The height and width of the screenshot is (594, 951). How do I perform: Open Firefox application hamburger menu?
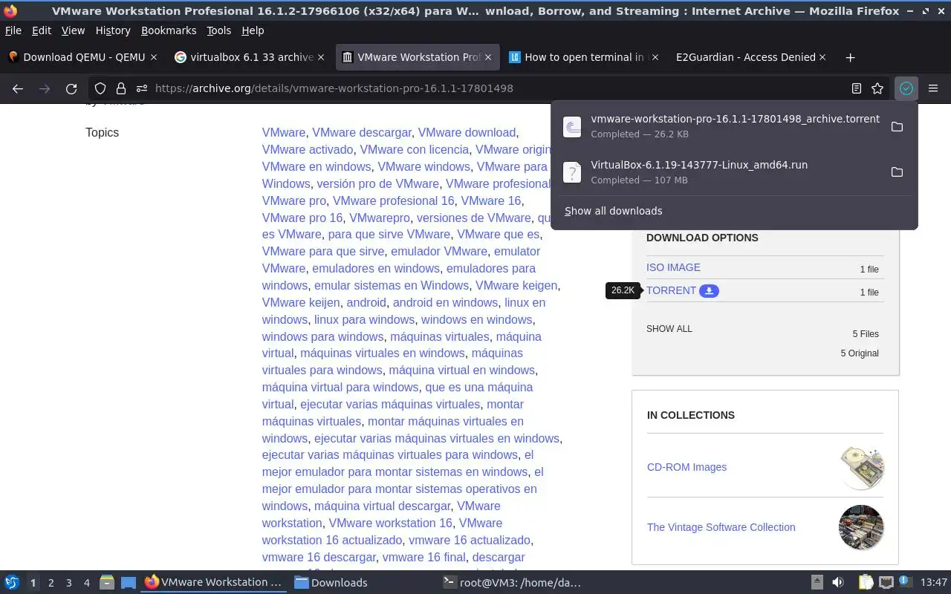point(933,88)
